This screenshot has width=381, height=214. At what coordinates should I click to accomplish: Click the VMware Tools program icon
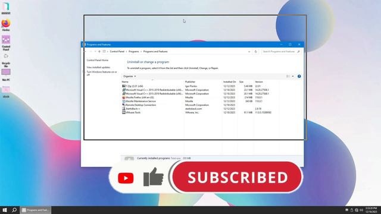124,112
